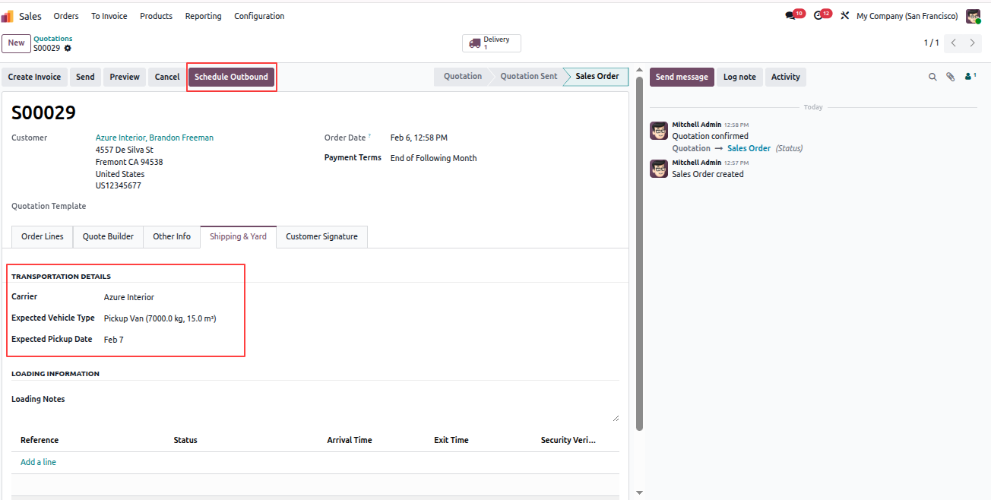Open the Reporting menu
Screen dimensions: 991x500
coord(203,16)
